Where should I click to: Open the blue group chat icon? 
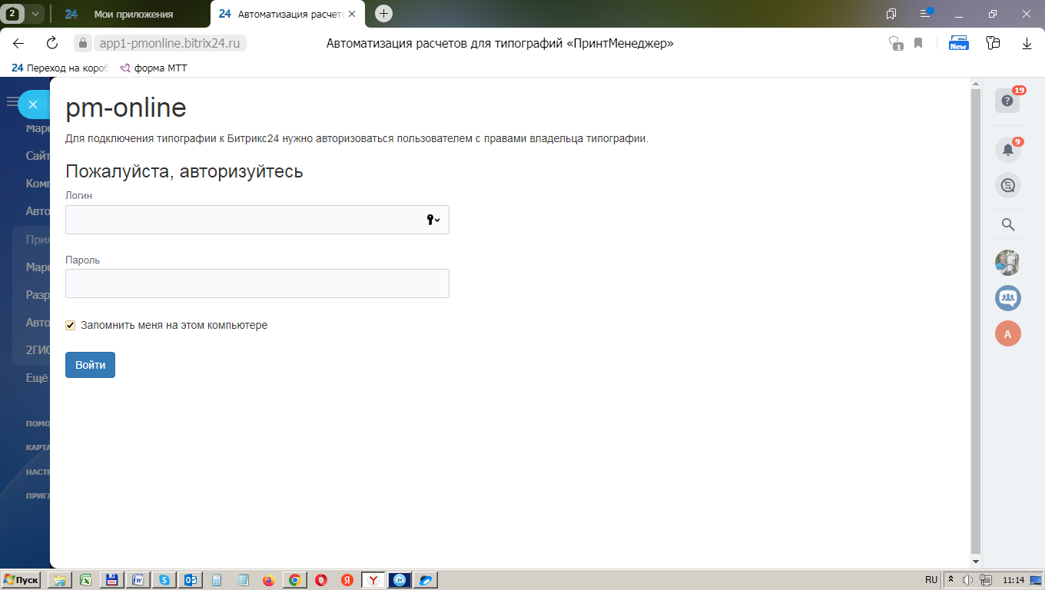coord(1007,298)
